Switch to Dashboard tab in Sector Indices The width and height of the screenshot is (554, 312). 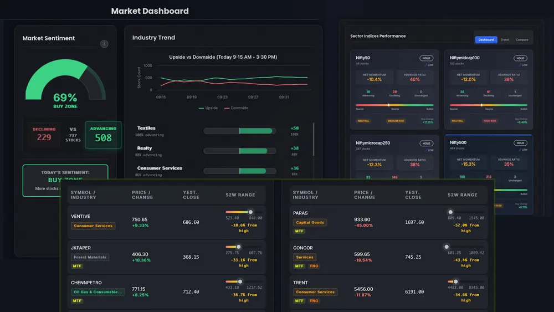point(486,39)
